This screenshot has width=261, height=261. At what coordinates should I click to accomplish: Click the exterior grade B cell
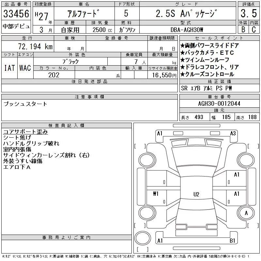(242, 29)
